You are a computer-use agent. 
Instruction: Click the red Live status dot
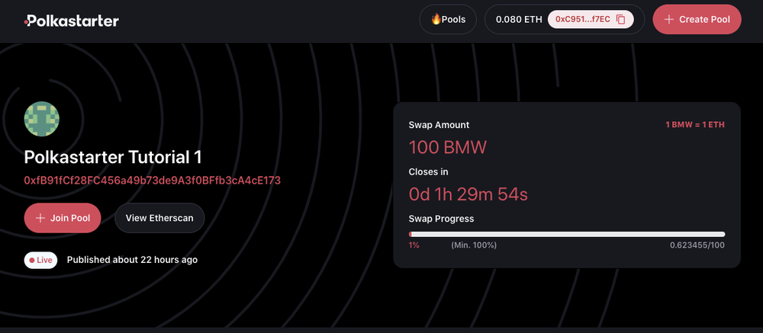pos(32,260)
